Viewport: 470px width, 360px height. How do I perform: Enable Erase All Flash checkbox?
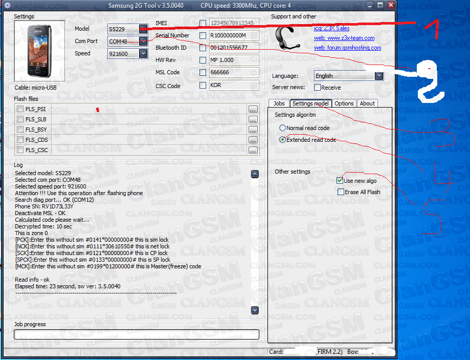click(x=341, y=192)
